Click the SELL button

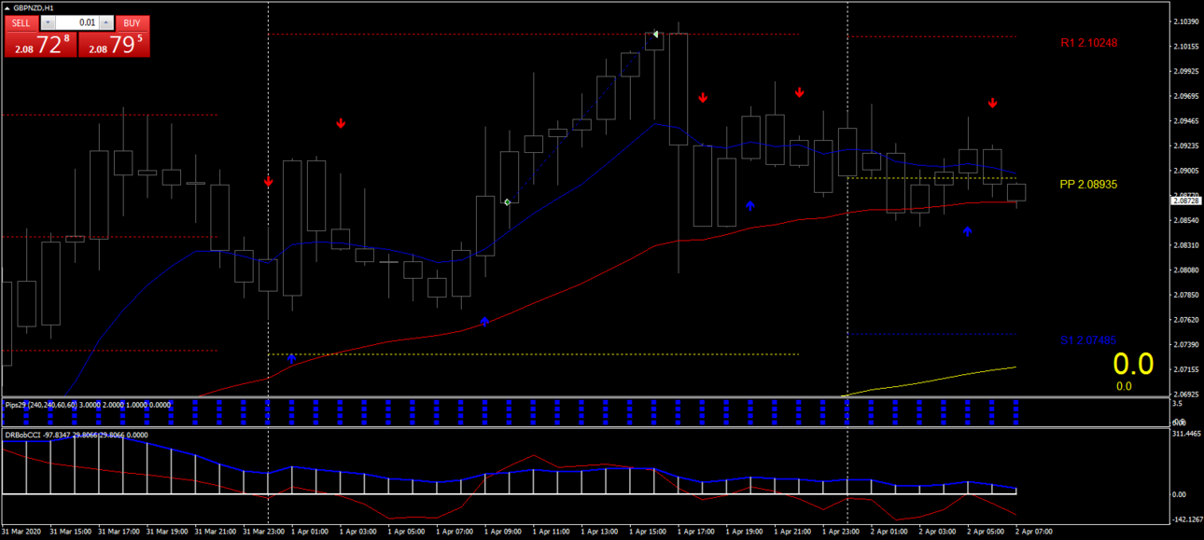click(21, 22)
